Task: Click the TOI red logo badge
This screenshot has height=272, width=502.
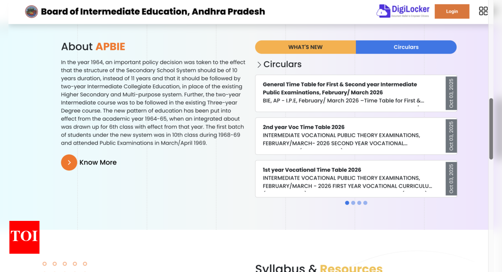Action: 24,237
